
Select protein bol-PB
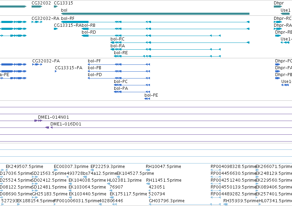tap(119, 71)
